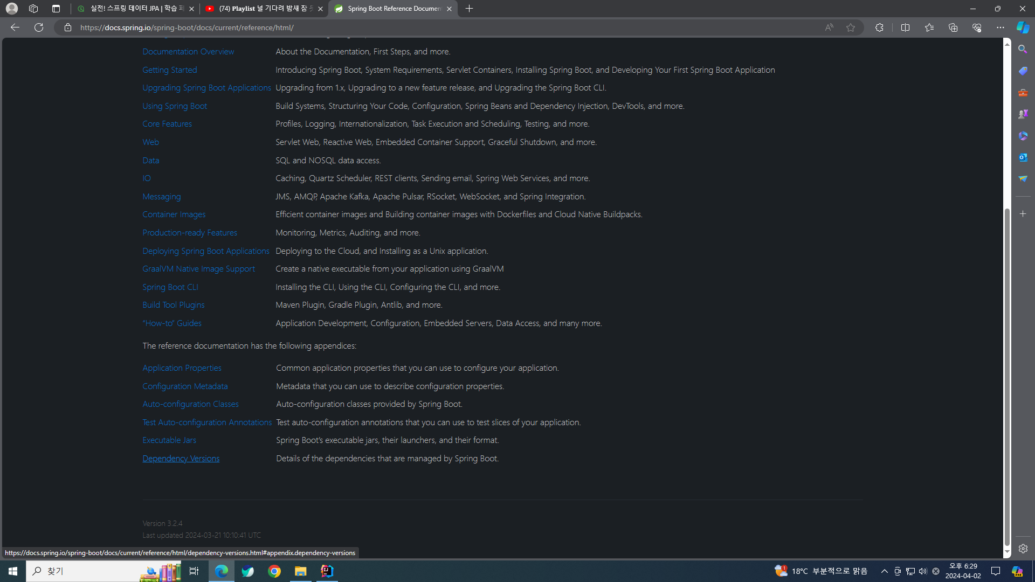
Task: Open the Extensions puzzle icon
Action: click(x=879, y=27)
